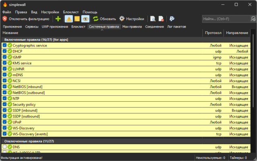This screenshot has width=257, height=161.
Task: Uncheck the KMS service checkbox
Action: click(4, 63)
